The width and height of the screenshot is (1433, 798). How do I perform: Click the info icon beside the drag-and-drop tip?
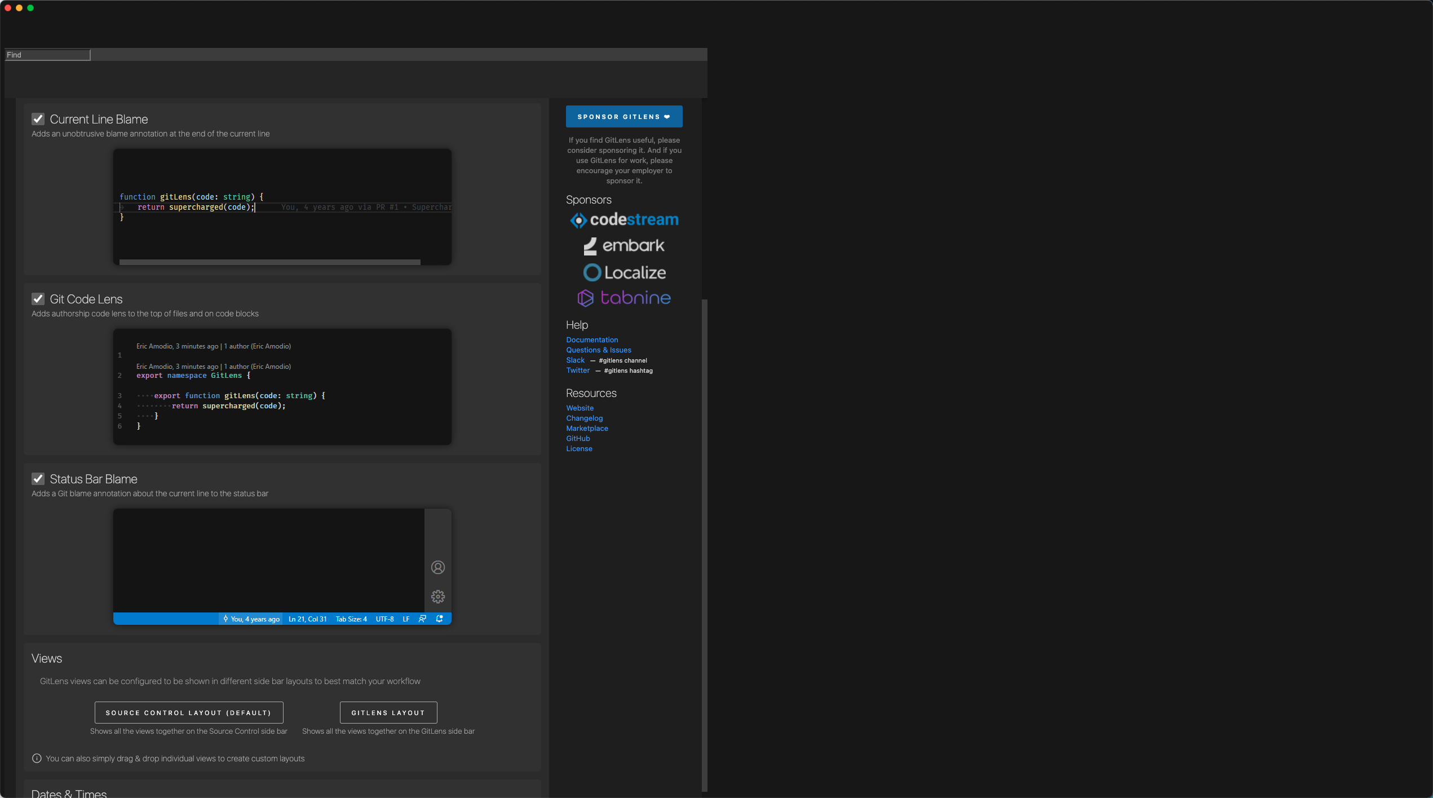point(36,758)
